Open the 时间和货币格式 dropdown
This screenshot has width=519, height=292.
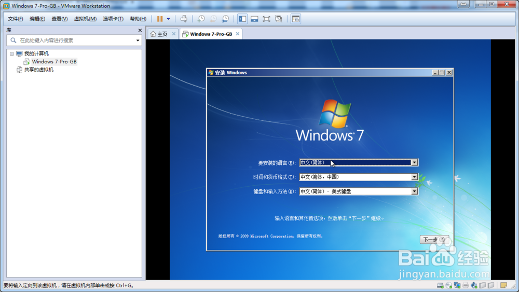click(414, 177)
